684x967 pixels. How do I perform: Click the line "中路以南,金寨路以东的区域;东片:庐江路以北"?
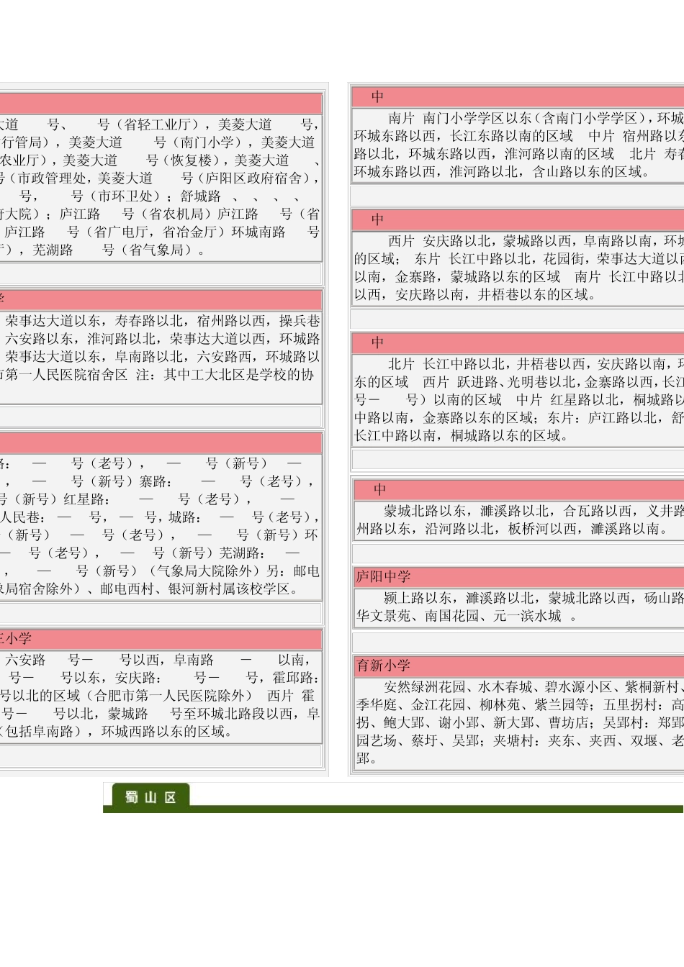click(518, 418)
